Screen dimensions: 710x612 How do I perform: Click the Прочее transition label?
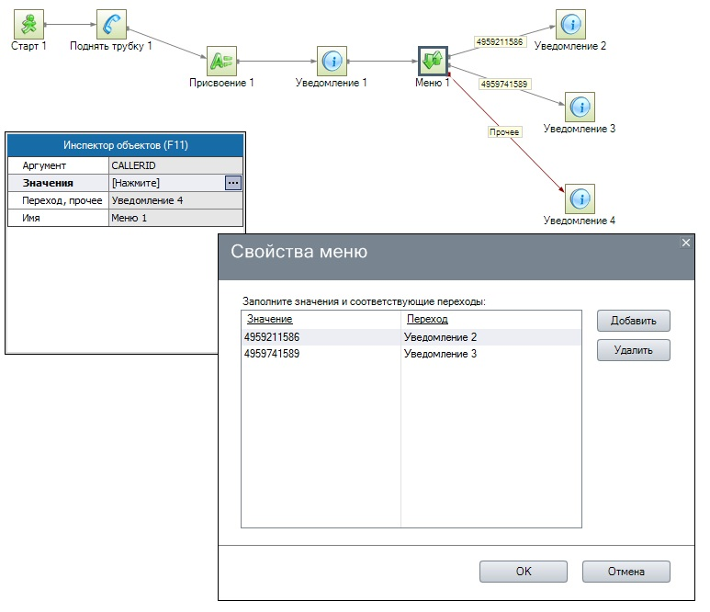504,132
